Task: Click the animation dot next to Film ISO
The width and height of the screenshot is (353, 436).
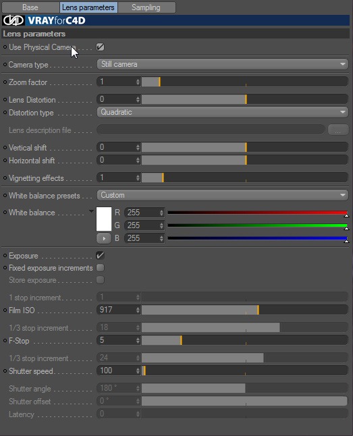Action: [x=5, y=310]
